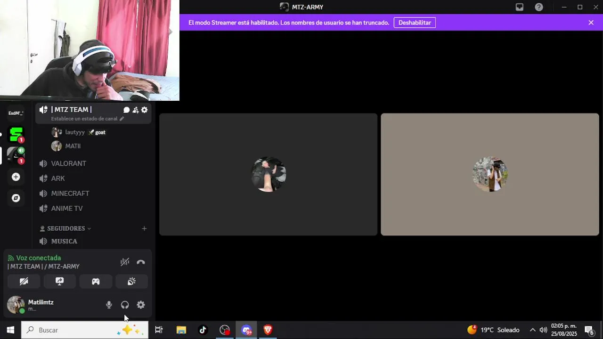Screen dimensions: 603x339
Task: Open Discord help question-mark icon
Action: click(x=539, y=7)
